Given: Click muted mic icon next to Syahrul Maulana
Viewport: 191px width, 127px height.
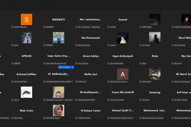Looking at the screenshot, I should pyautogui.click(x=12, y=27).
